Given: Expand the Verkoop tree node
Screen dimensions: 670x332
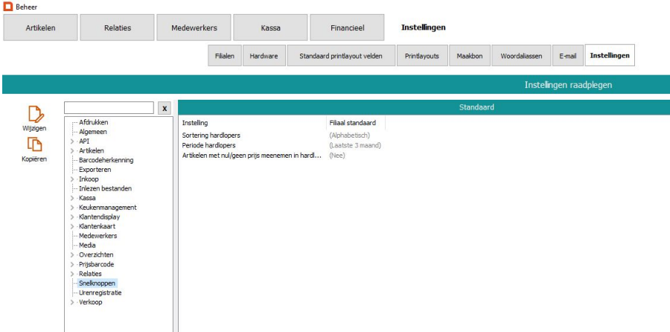Looking at the screenshot, I should point(71,302).
